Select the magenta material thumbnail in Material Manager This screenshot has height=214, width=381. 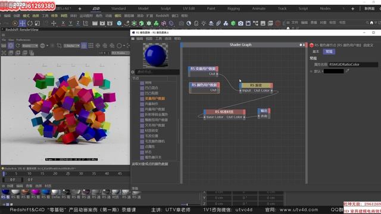tap(36, 192)
